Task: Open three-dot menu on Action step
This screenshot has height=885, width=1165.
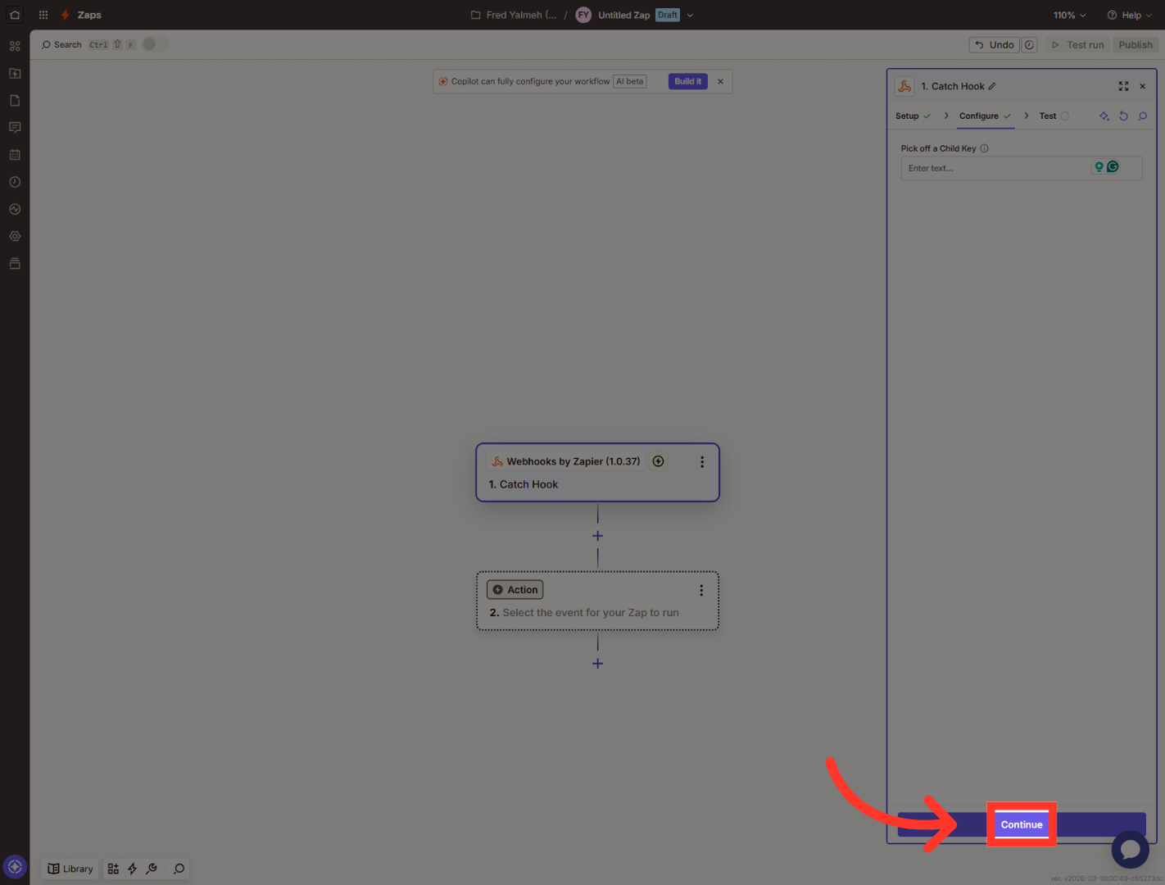Action: 701,590
